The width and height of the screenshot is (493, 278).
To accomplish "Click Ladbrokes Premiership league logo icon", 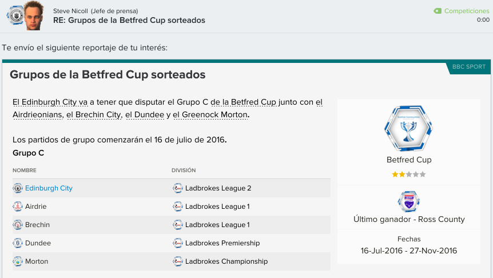I will point(178,243).
